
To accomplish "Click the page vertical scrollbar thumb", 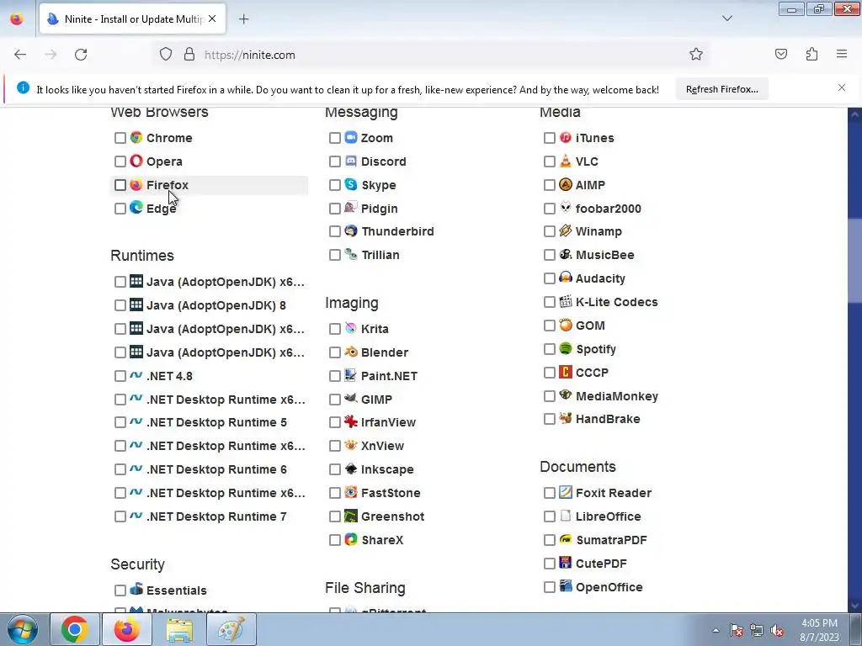I will click(854, 260).
